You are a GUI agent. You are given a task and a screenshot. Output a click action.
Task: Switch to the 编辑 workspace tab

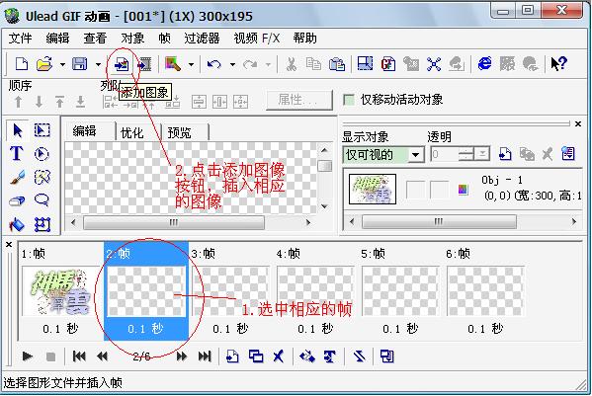[x=85, y=131]
